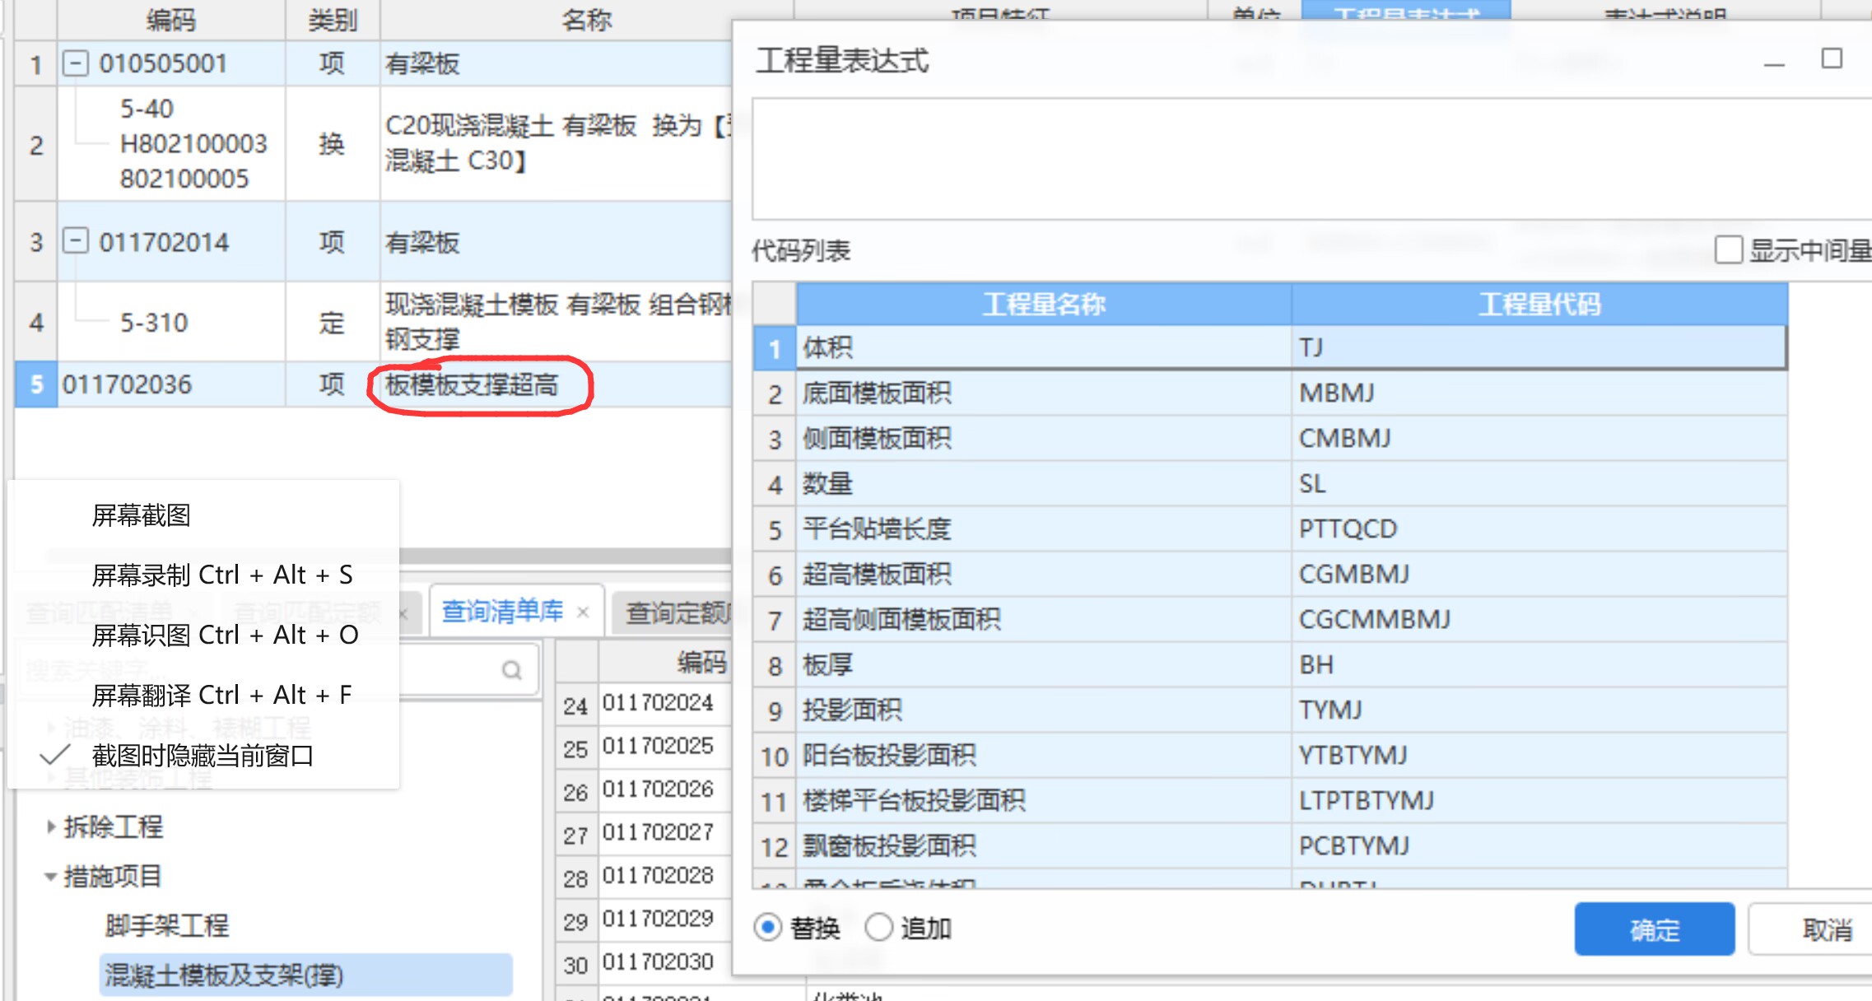Image resolution: width=1872 pixels, height=1001 pixels.
Task: Select the 体积 TJ row
Action: (1270, 347)
